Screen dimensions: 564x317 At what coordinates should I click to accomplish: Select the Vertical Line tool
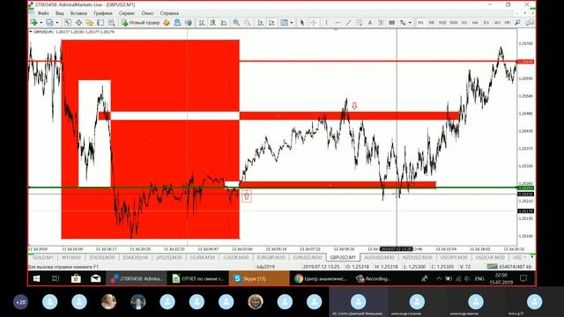coord(326,23)
